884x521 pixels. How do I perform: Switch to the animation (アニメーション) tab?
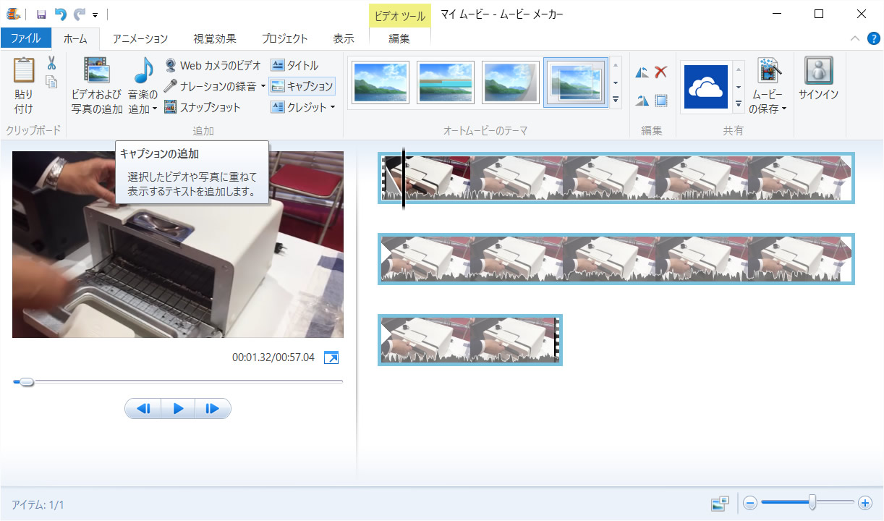(x=140, y=38)
